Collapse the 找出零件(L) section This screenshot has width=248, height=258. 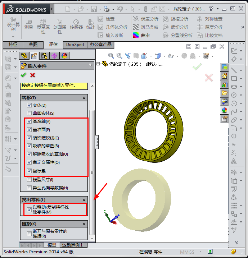pyautogui.click(x=84, y=200)
